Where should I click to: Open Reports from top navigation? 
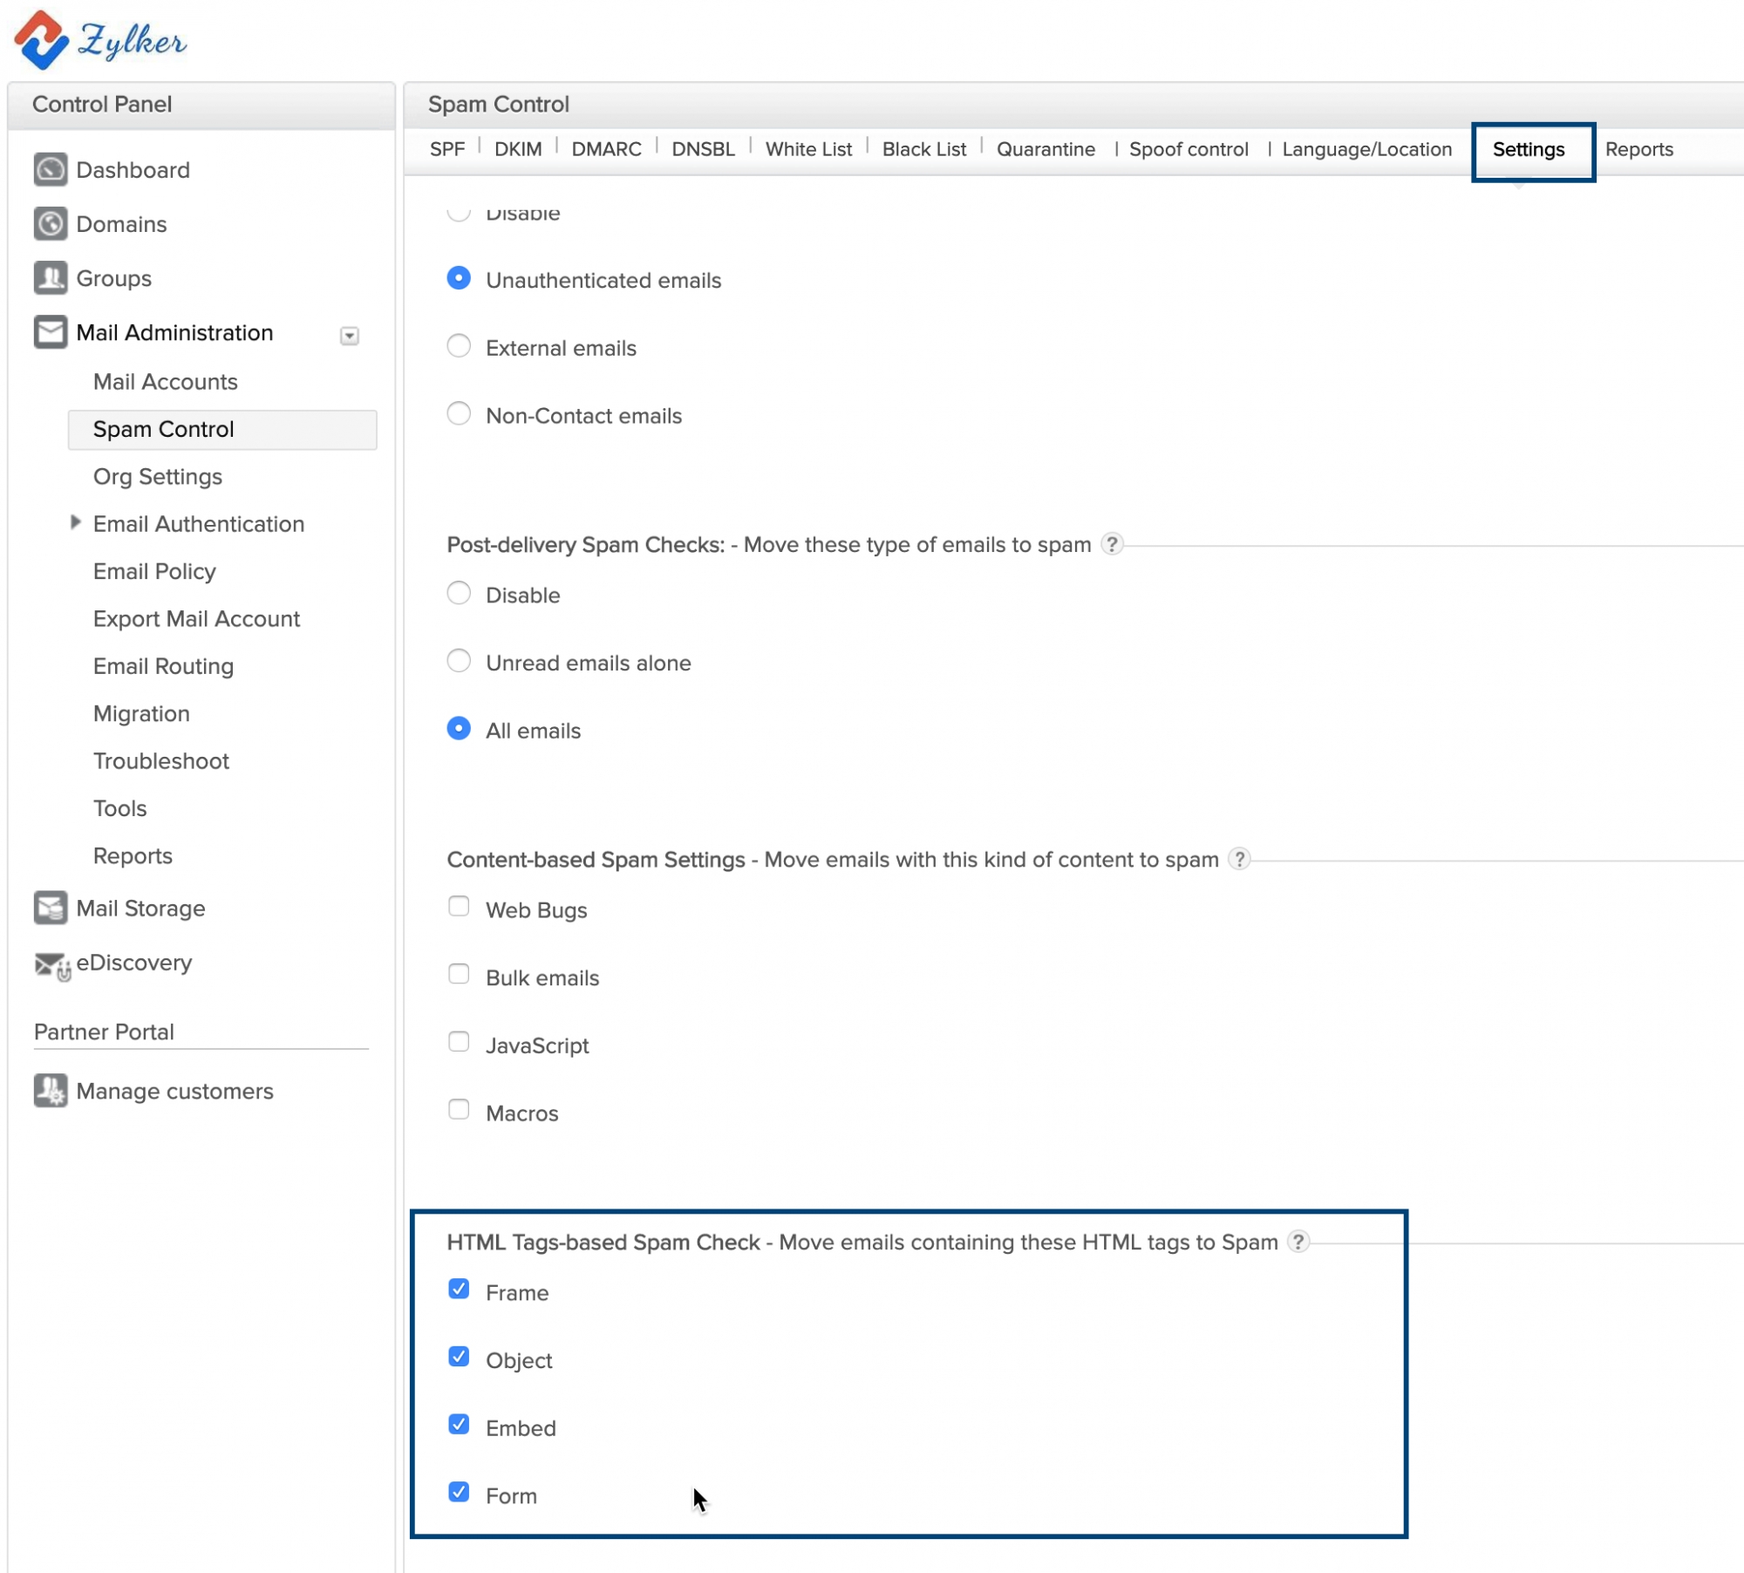click(x=1639, y=149)
